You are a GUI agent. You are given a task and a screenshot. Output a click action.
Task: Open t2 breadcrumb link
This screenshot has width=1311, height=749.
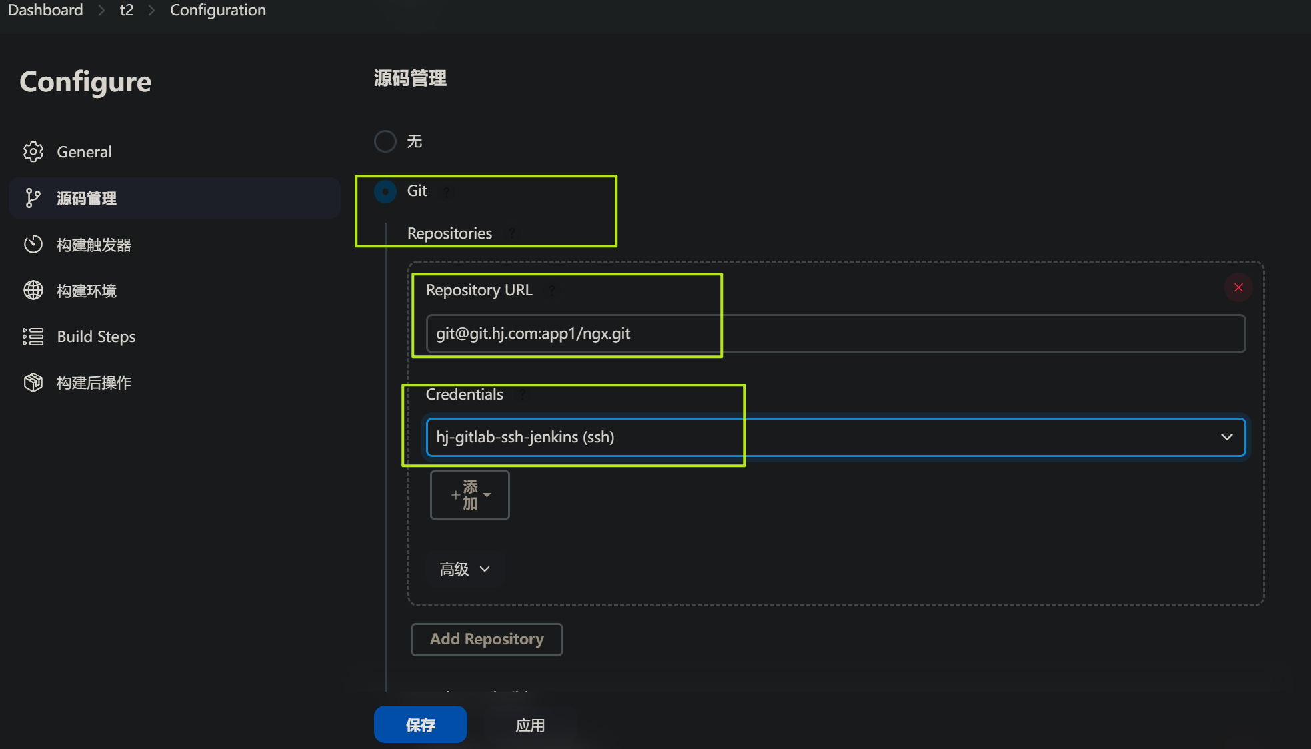(127, 10)
